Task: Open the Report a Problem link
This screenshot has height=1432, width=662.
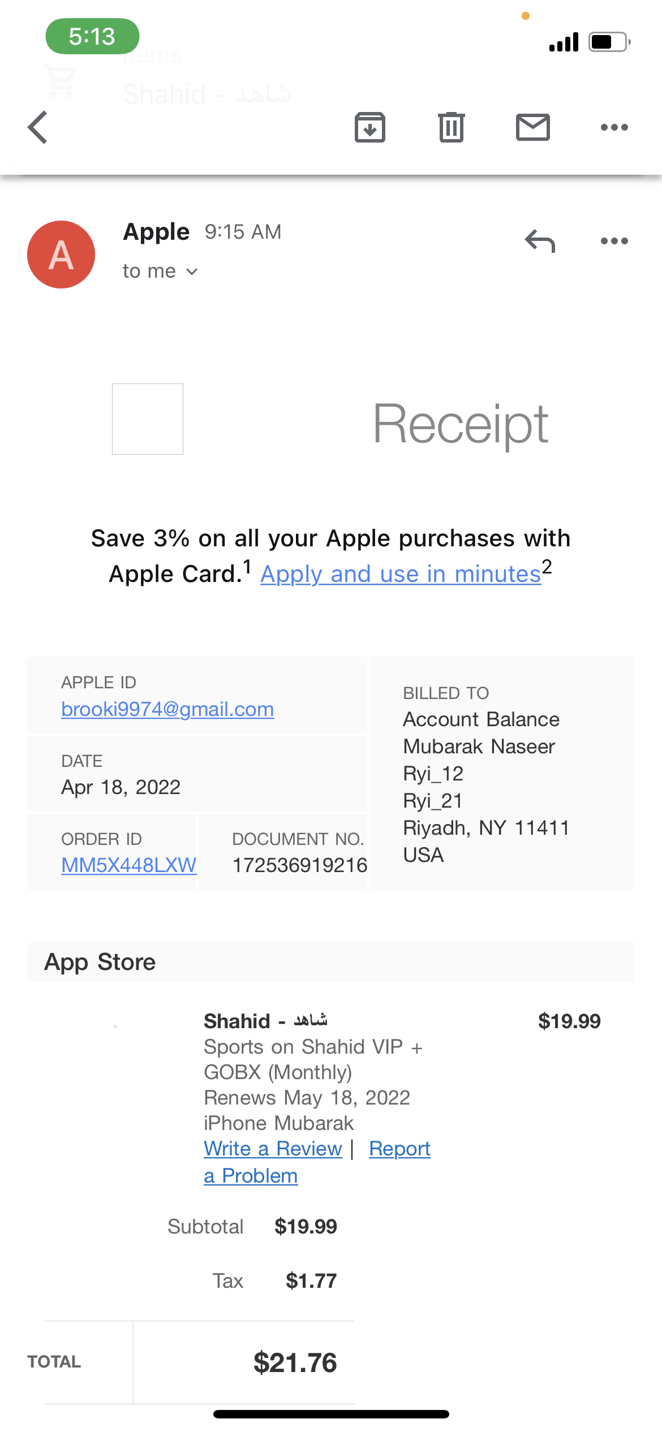Action: (x=399, y=1148)
